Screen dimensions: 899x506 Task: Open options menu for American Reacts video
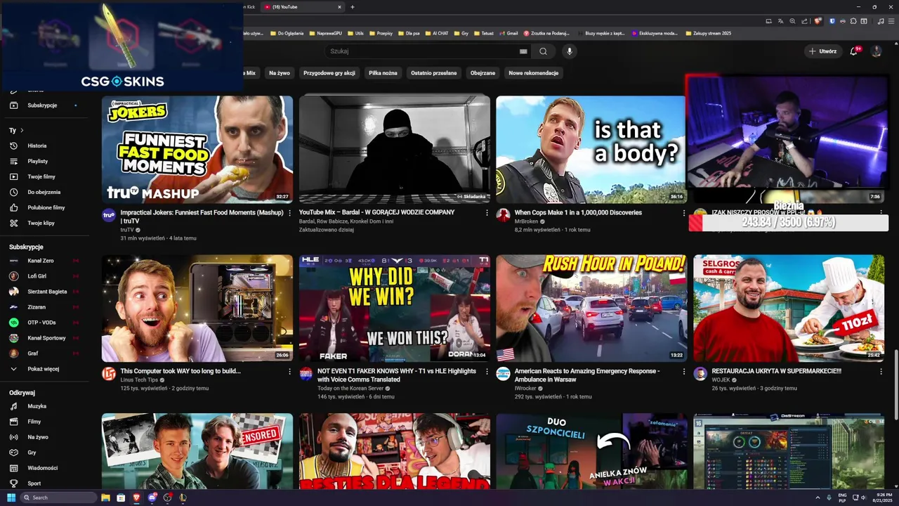[684, 372]
